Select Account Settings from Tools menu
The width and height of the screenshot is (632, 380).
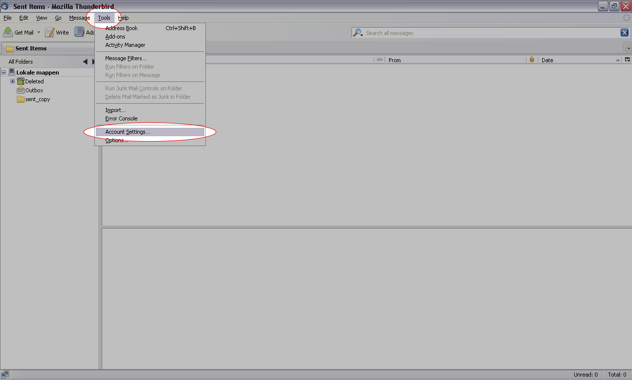[127, 132]
